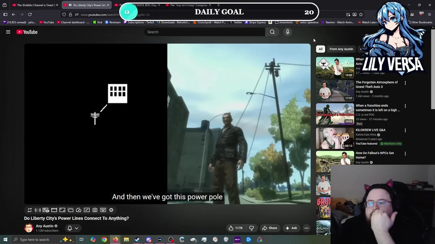Click the site padlock icon
This screenshot has height=244, width=435.
(70, 15)
